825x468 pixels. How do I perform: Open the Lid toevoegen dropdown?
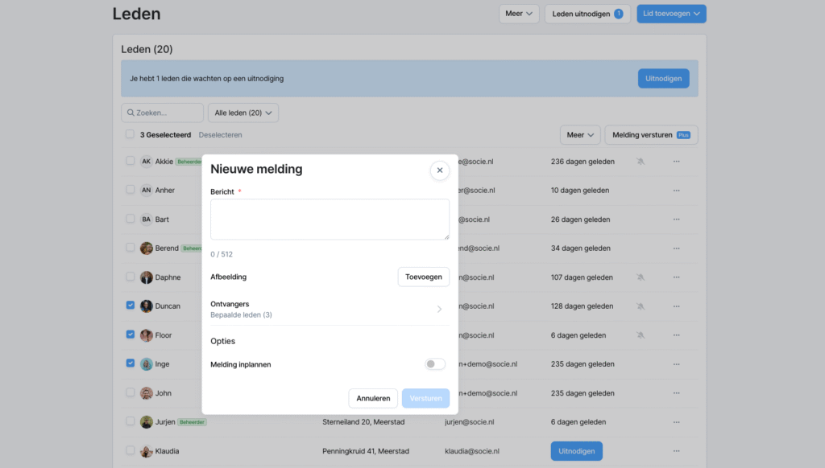pos(671,14)
